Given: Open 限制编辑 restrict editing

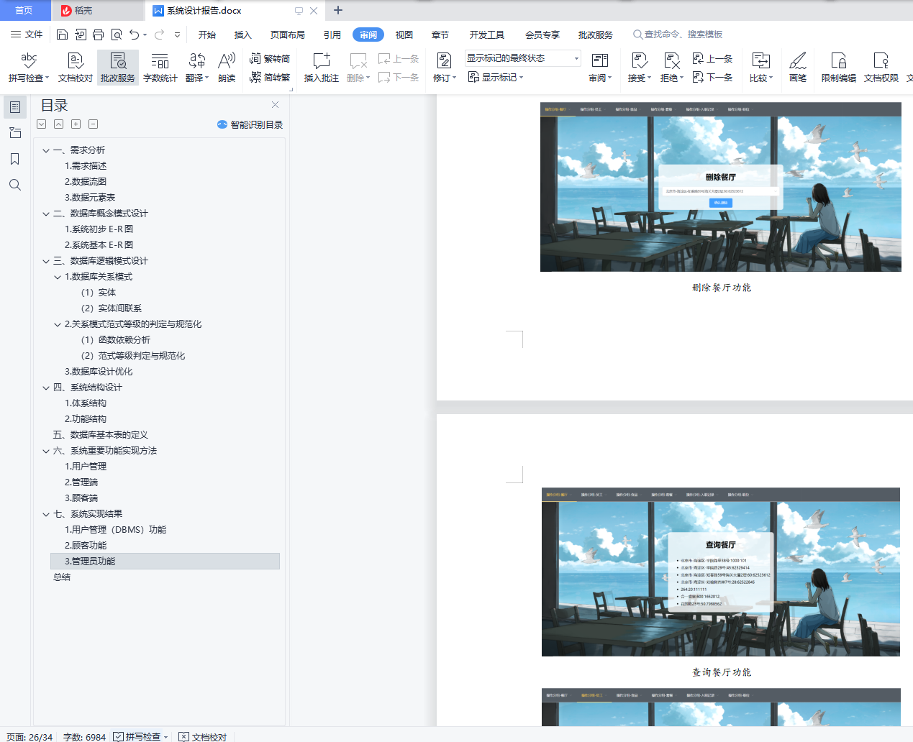Looking at the screenshot, I should pos(839,68).
